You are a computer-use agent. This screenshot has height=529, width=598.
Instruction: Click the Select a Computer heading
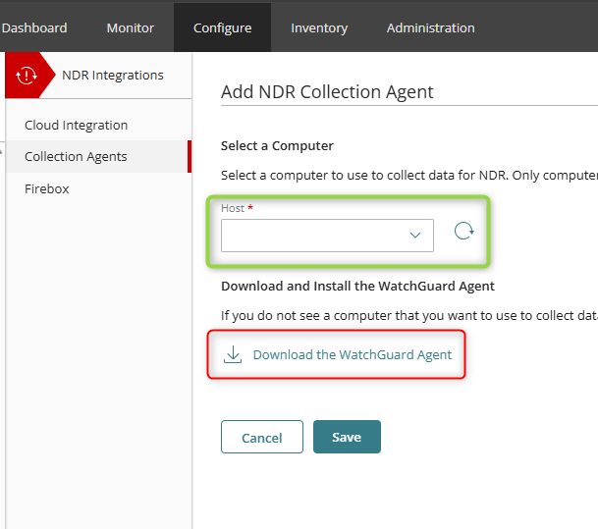click(277, 146)
